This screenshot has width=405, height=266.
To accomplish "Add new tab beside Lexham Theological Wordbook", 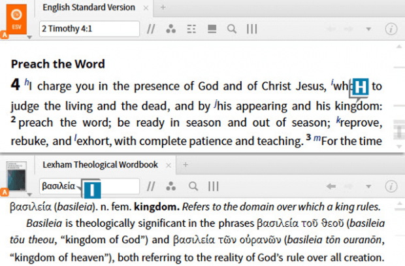I will pos(186,165).
